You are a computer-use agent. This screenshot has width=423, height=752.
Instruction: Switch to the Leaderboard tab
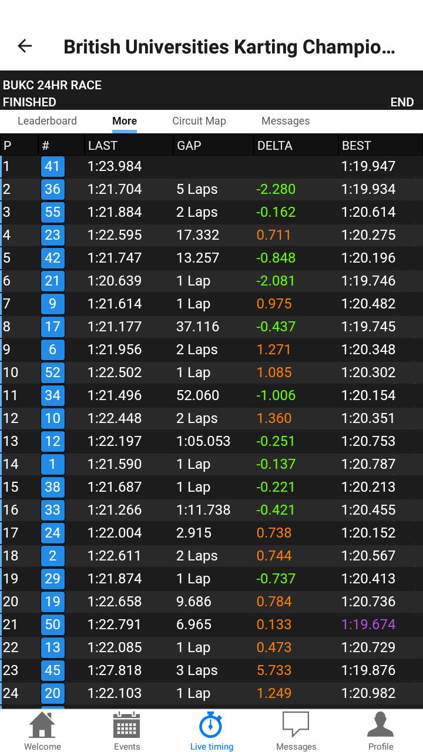pyautogui.click(x=47, y=121)
